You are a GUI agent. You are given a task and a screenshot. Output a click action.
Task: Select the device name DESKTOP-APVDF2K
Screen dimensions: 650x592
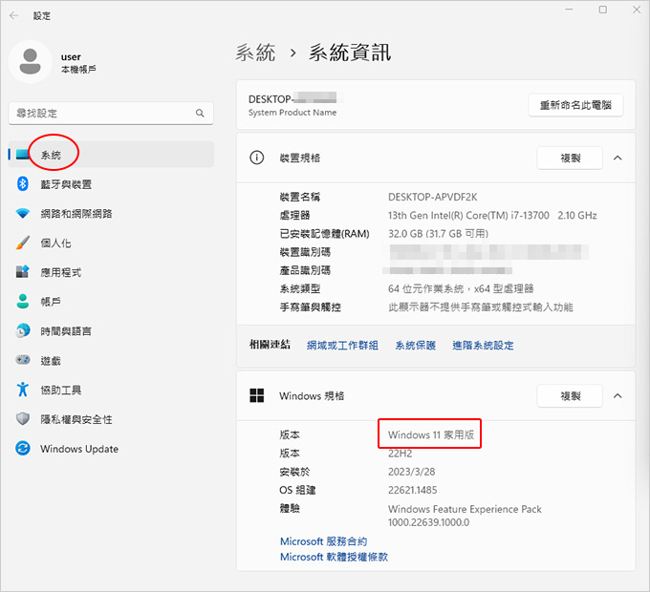[432, 197]
